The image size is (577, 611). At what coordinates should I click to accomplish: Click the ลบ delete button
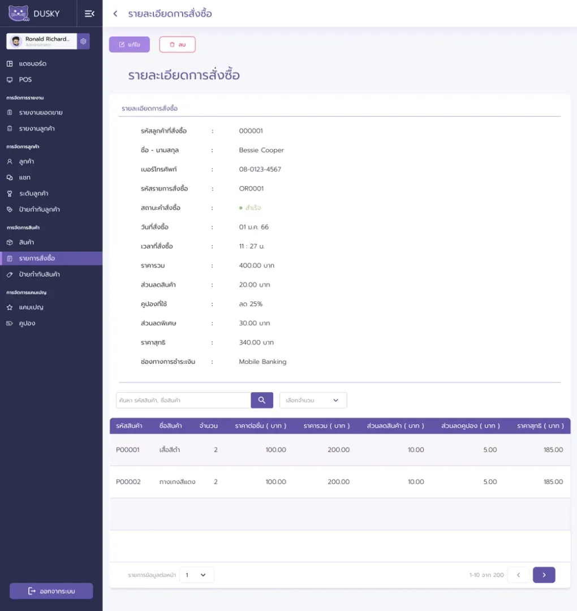[177, 45]
